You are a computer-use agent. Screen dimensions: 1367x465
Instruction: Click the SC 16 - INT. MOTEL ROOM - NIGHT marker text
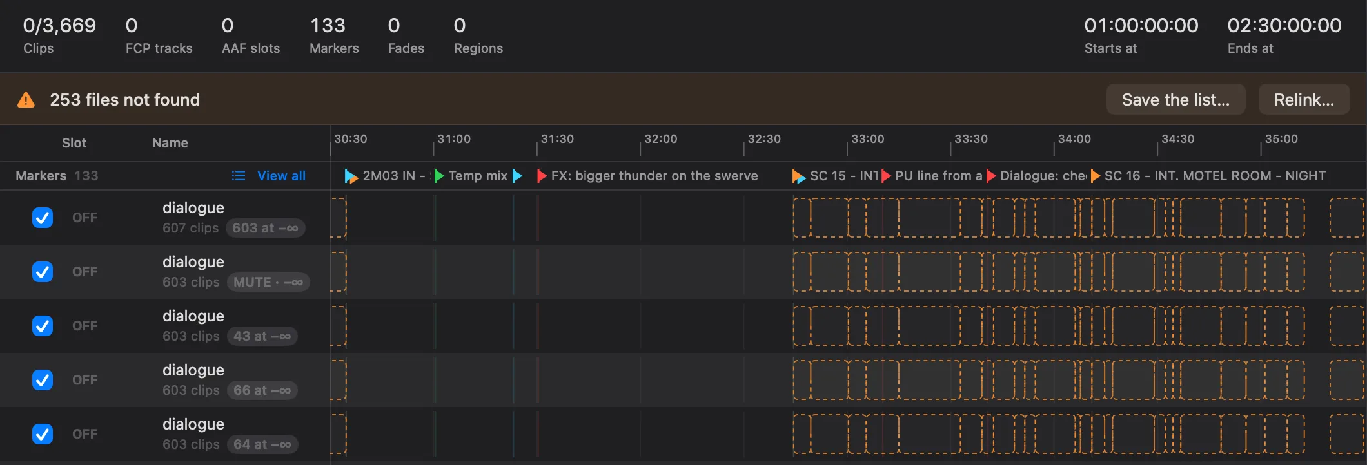point(1215,176)
